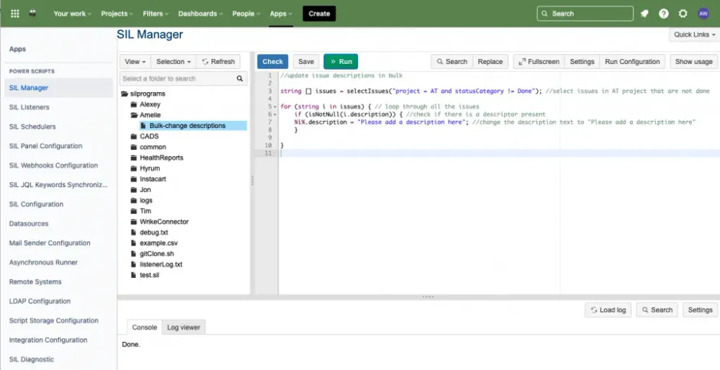
Task: Open the Your work menu
Action: (73, 14)
